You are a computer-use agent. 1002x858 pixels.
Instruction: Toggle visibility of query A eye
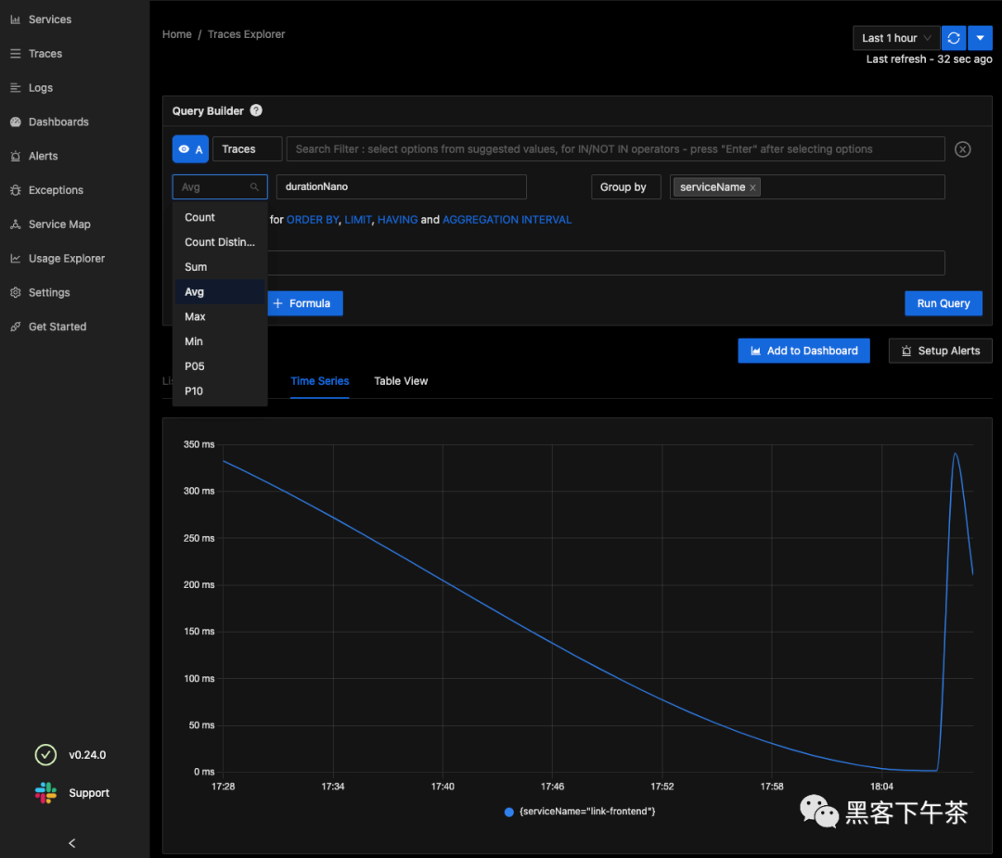pos(184,149)
